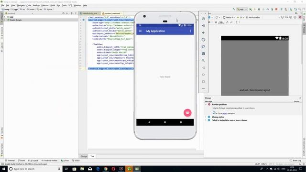Open the NoActionBar theme selector
Image resolution: width=306 pixels, height=172 pixels.
(x=253, y=17)
